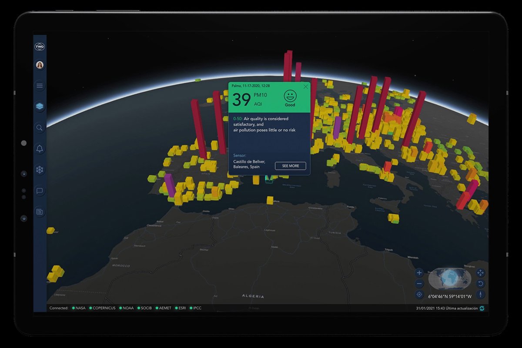The height and width of the screenshot is (348, 522).
Task: Click the locate-me target button
Action: coord(419,295)
